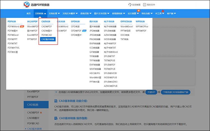Image resolution: width=210 pixels, height=131 pixels.
Task: Choose WPS转Office menu entry
Action: tap(142, 26)
